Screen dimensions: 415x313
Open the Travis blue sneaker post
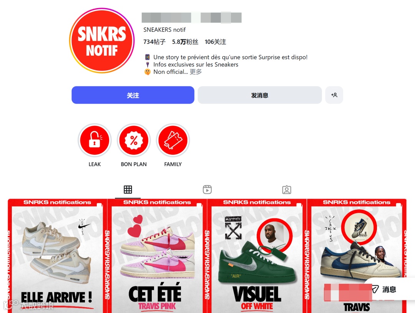[357, 256]
